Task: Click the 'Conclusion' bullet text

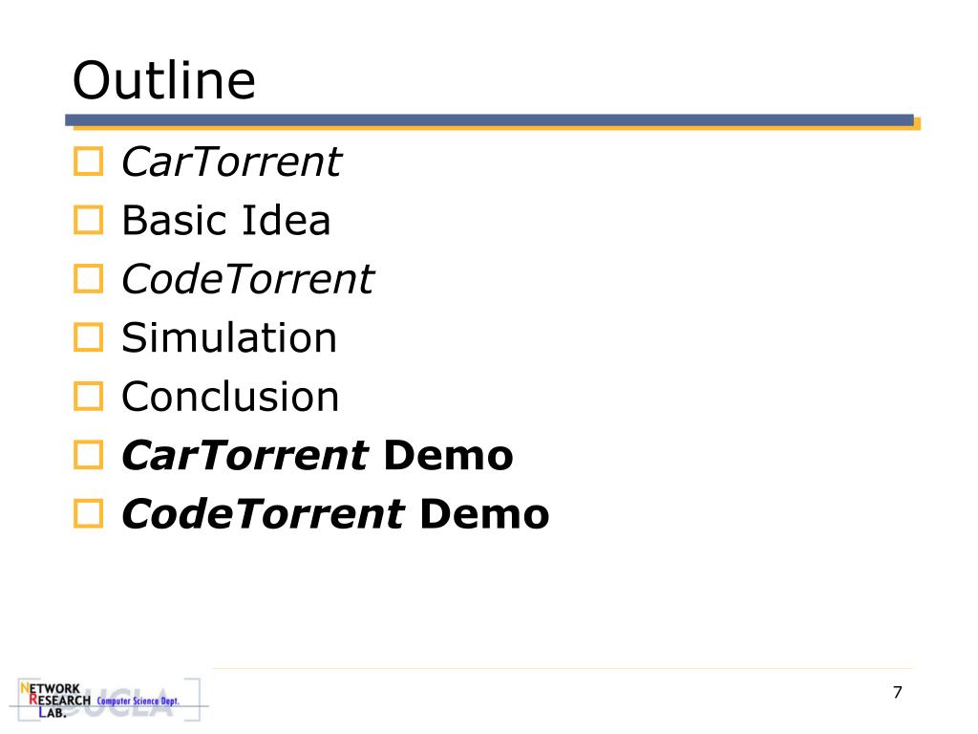Action: 230,397
